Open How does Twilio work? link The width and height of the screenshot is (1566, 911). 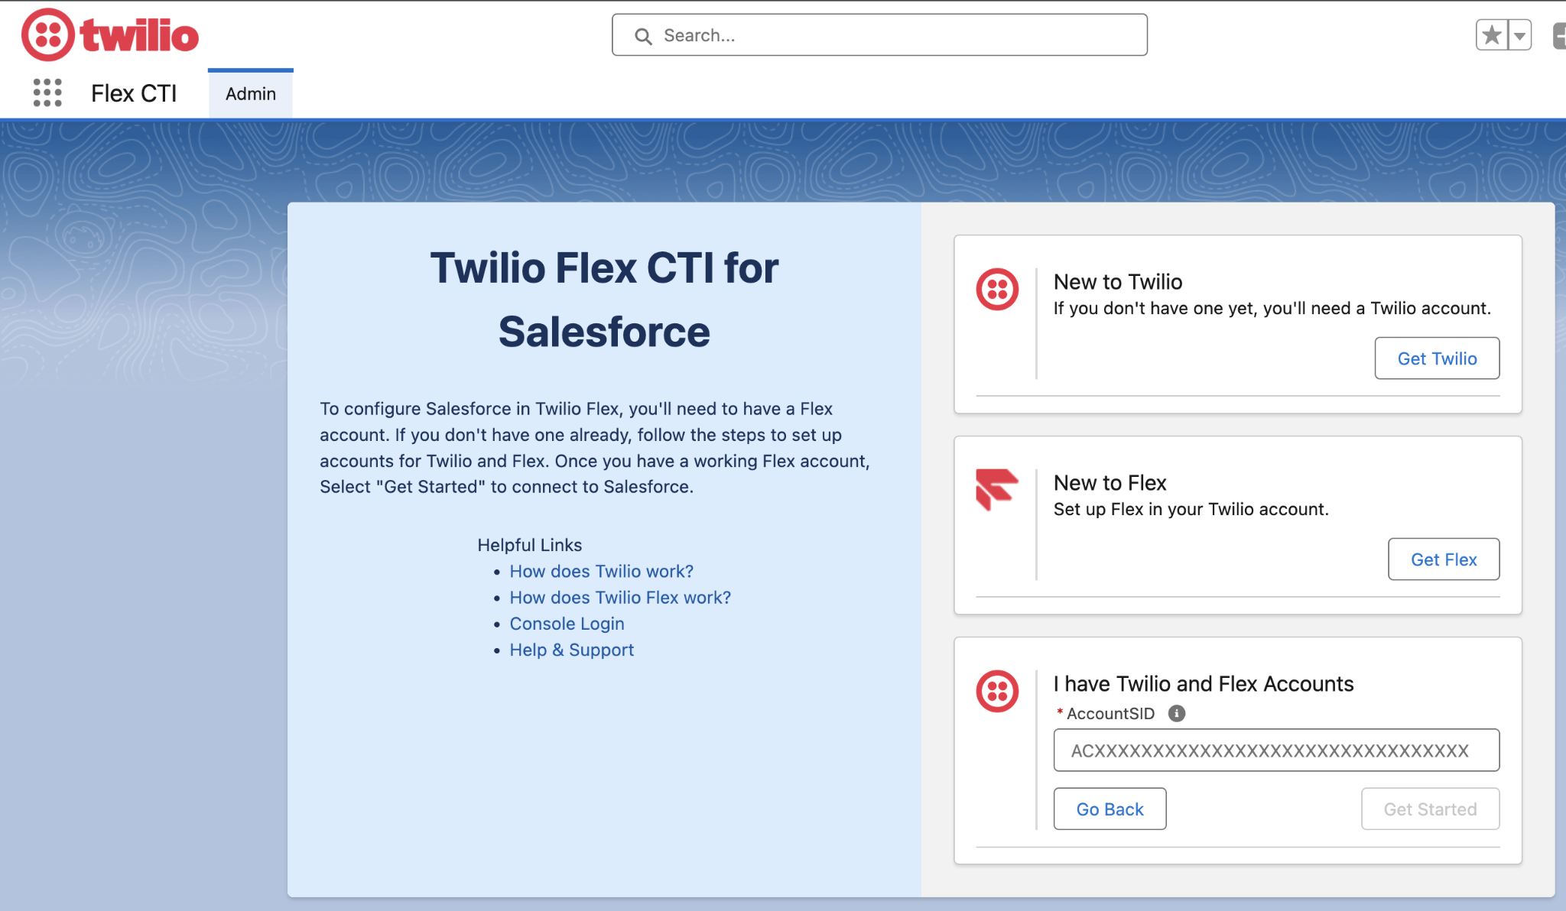pyautogui.click(x=602, y=572)
